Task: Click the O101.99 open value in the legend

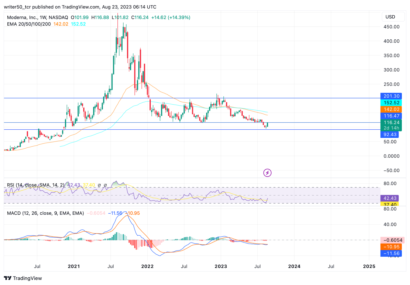Action: 80,17
